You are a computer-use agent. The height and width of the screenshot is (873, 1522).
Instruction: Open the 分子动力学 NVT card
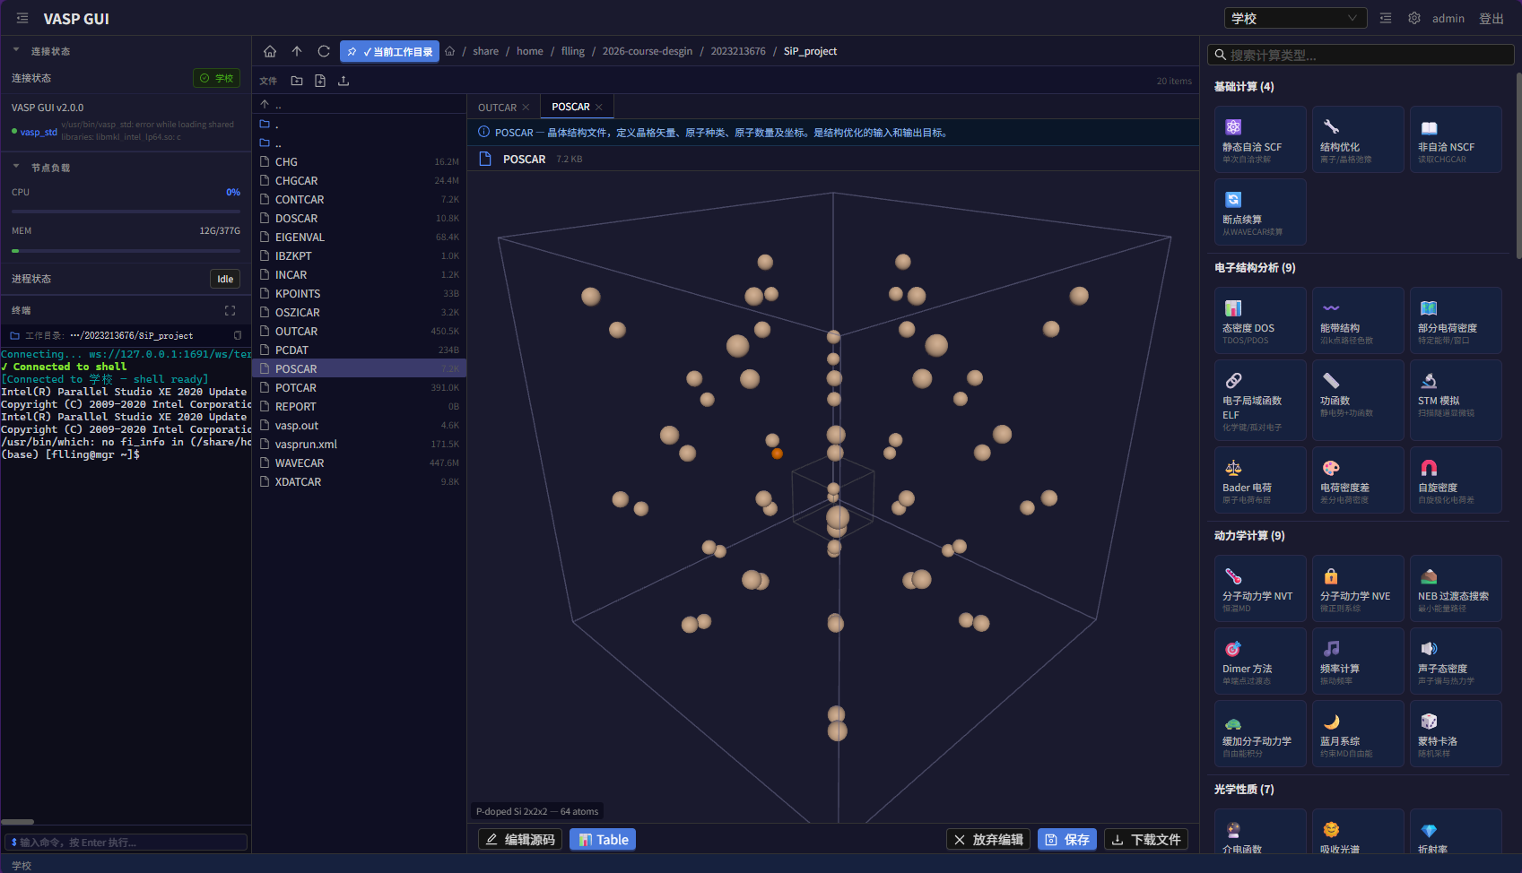pos(1260,588)
